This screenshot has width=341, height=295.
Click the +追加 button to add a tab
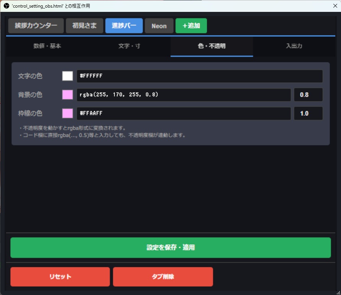[x=191, y=26]
